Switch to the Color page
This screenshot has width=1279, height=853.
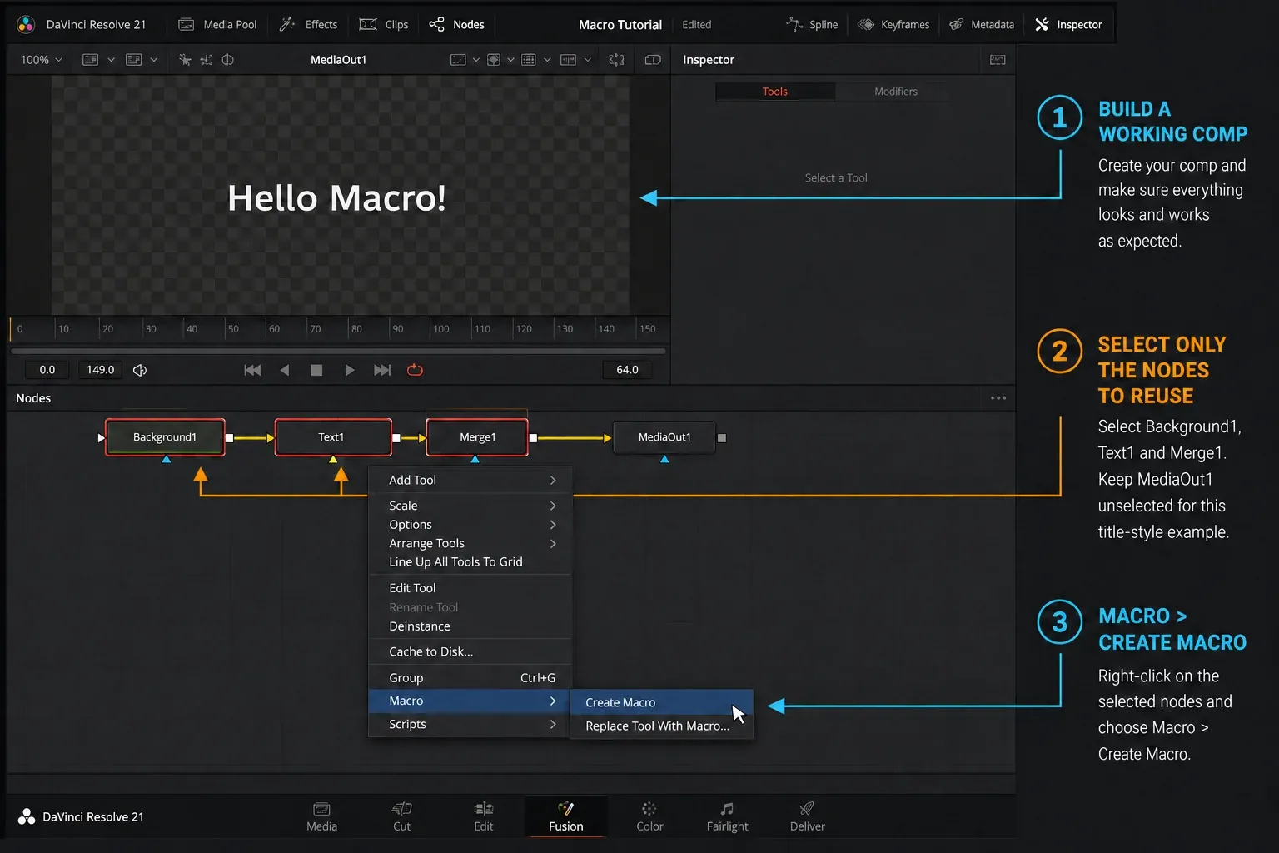[x=649, y=817]
